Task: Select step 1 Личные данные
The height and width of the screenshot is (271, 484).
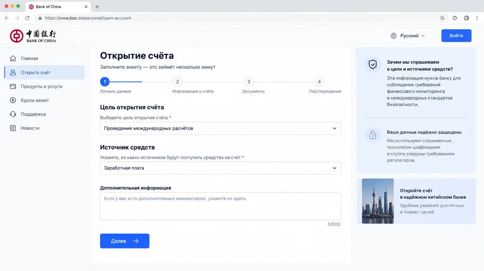Action: click(105, 82)
